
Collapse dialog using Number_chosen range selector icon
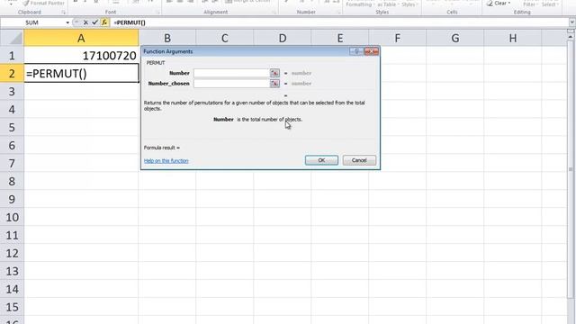pos(274,84)
